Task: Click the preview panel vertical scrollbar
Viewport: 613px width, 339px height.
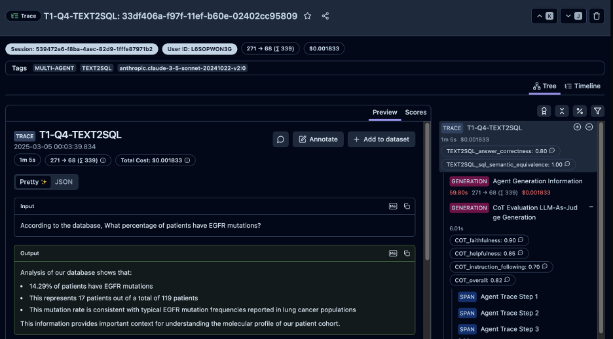Action: click(x=427, y=191)
